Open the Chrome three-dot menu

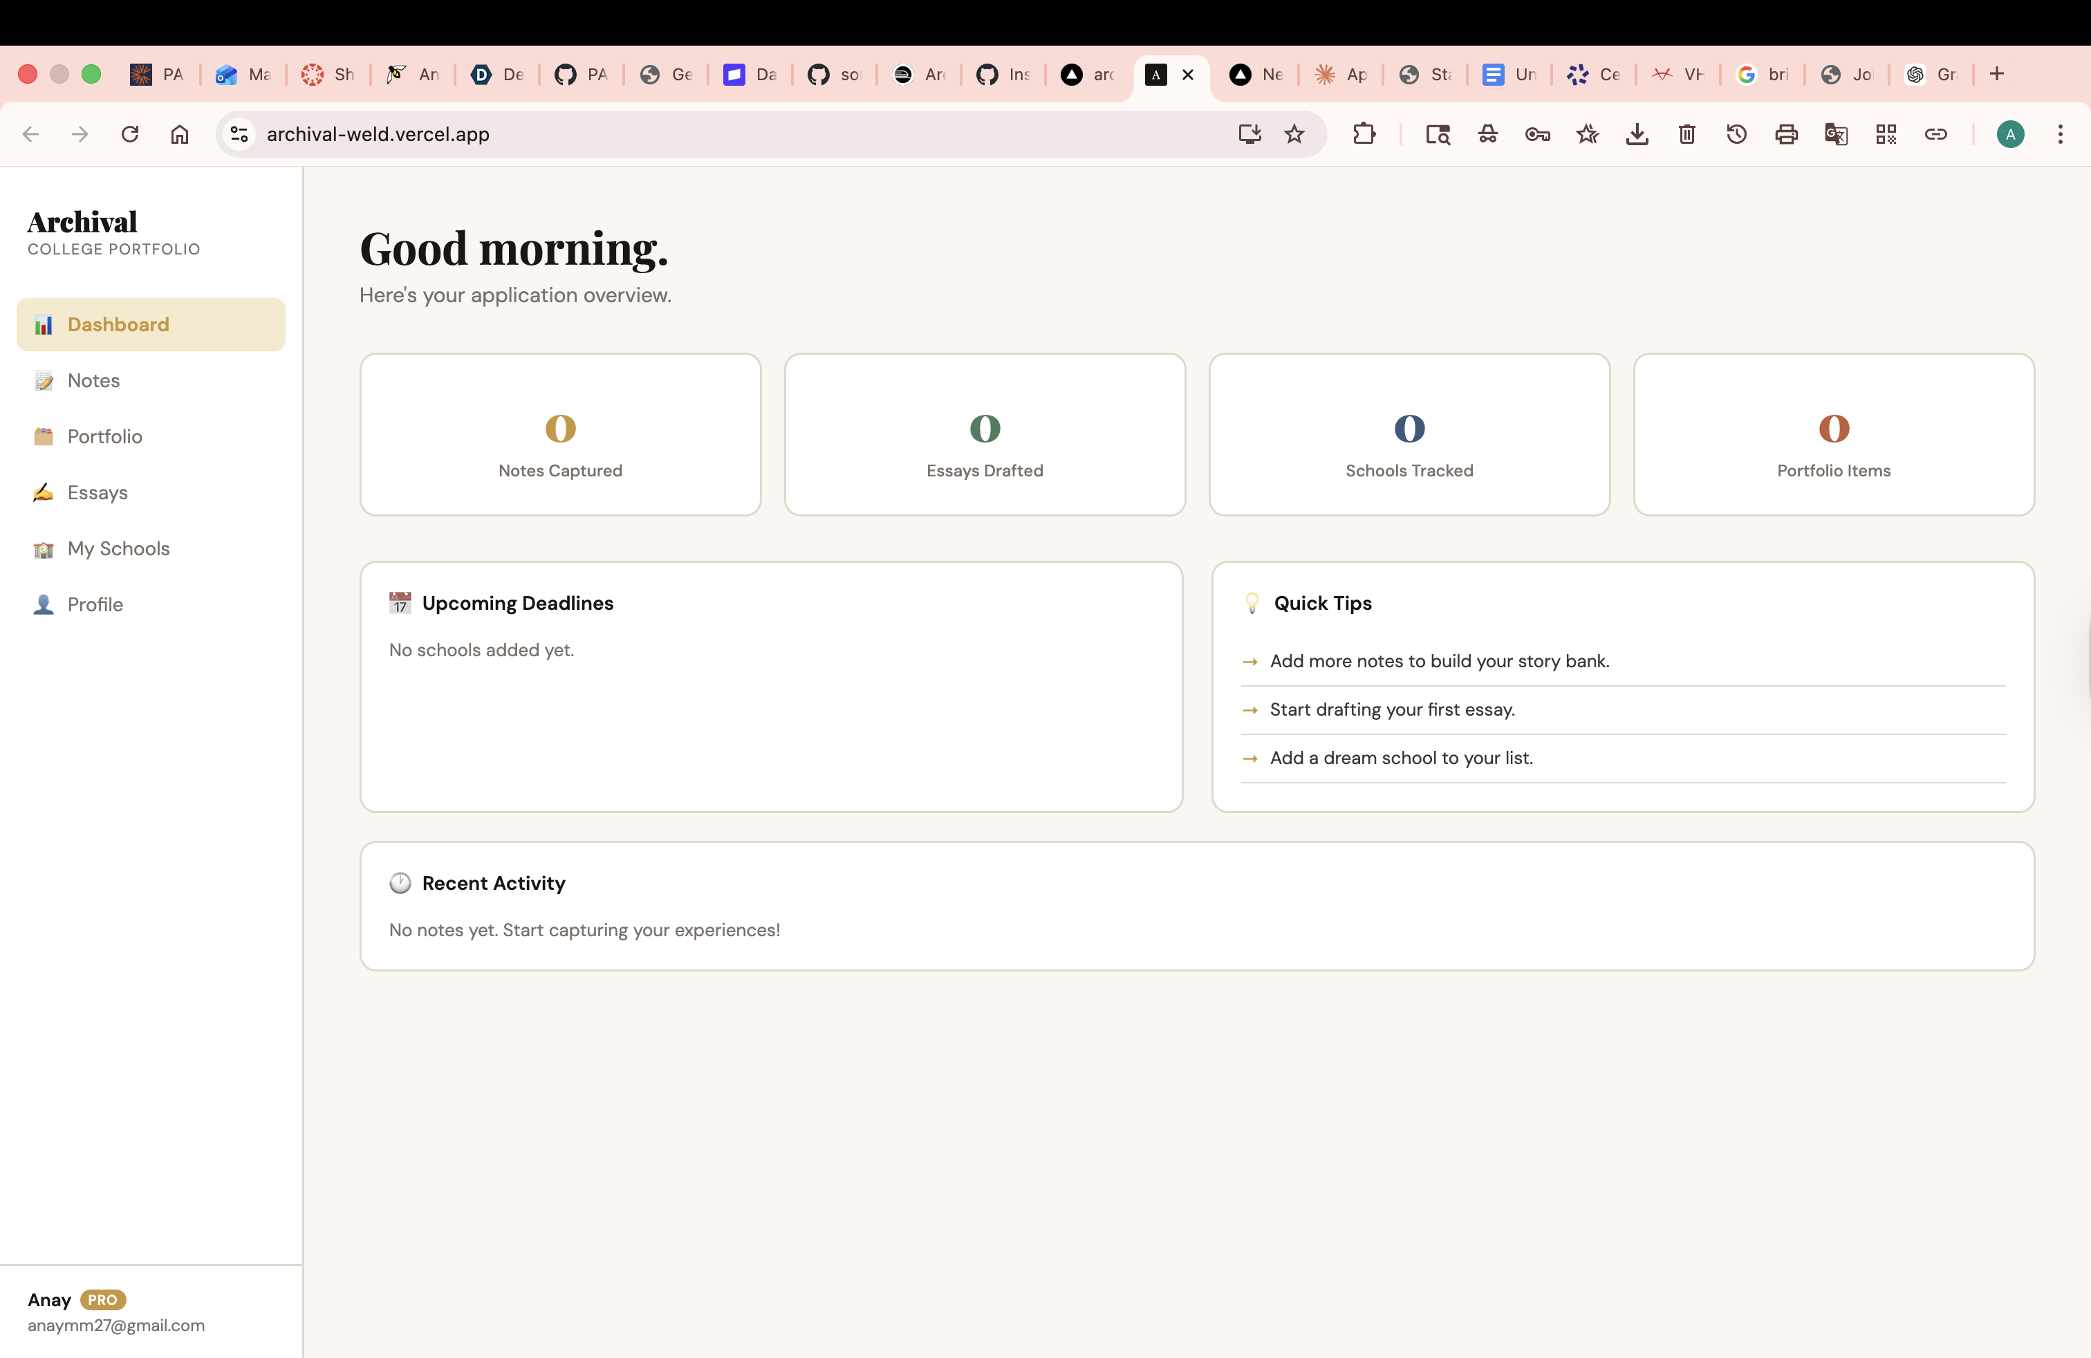point(2059,134)
